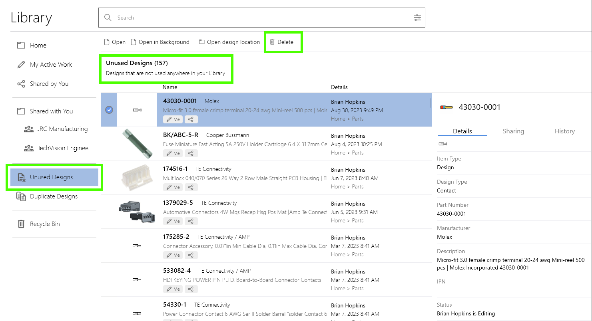Click the Open toolbar button
This screenshot has width=592, height=321.
click(x=115, y=42)
